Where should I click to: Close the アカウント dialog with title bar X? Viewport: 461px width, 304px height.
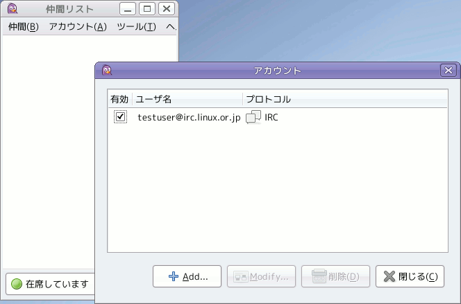click(449, 71)
